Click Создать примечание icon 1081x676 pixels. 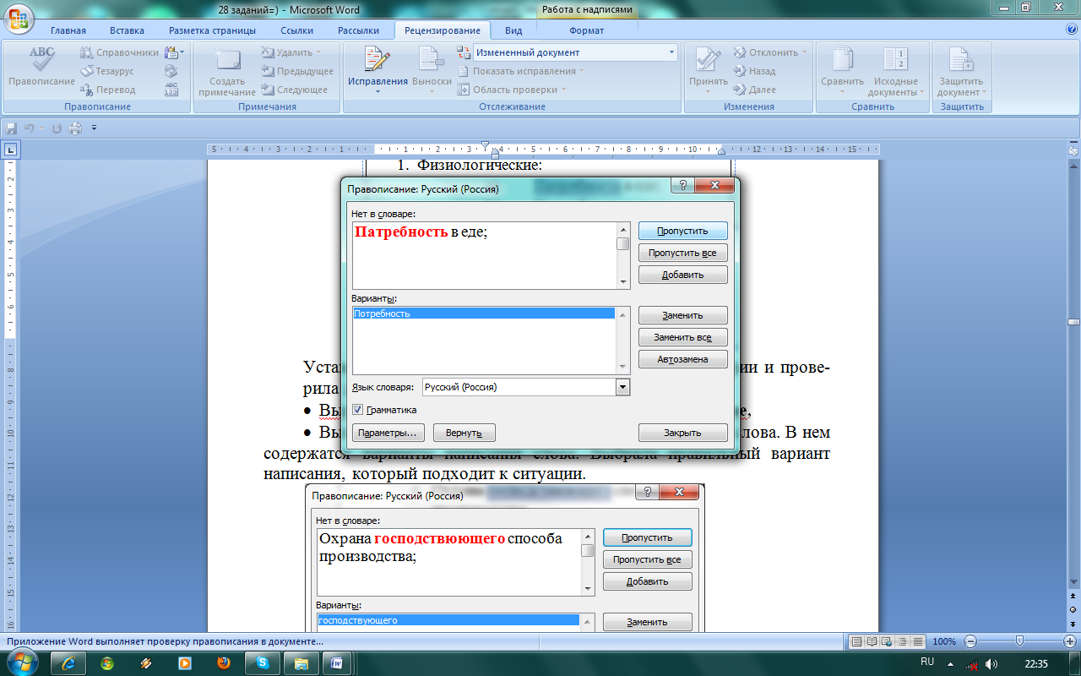coord(226,69)
